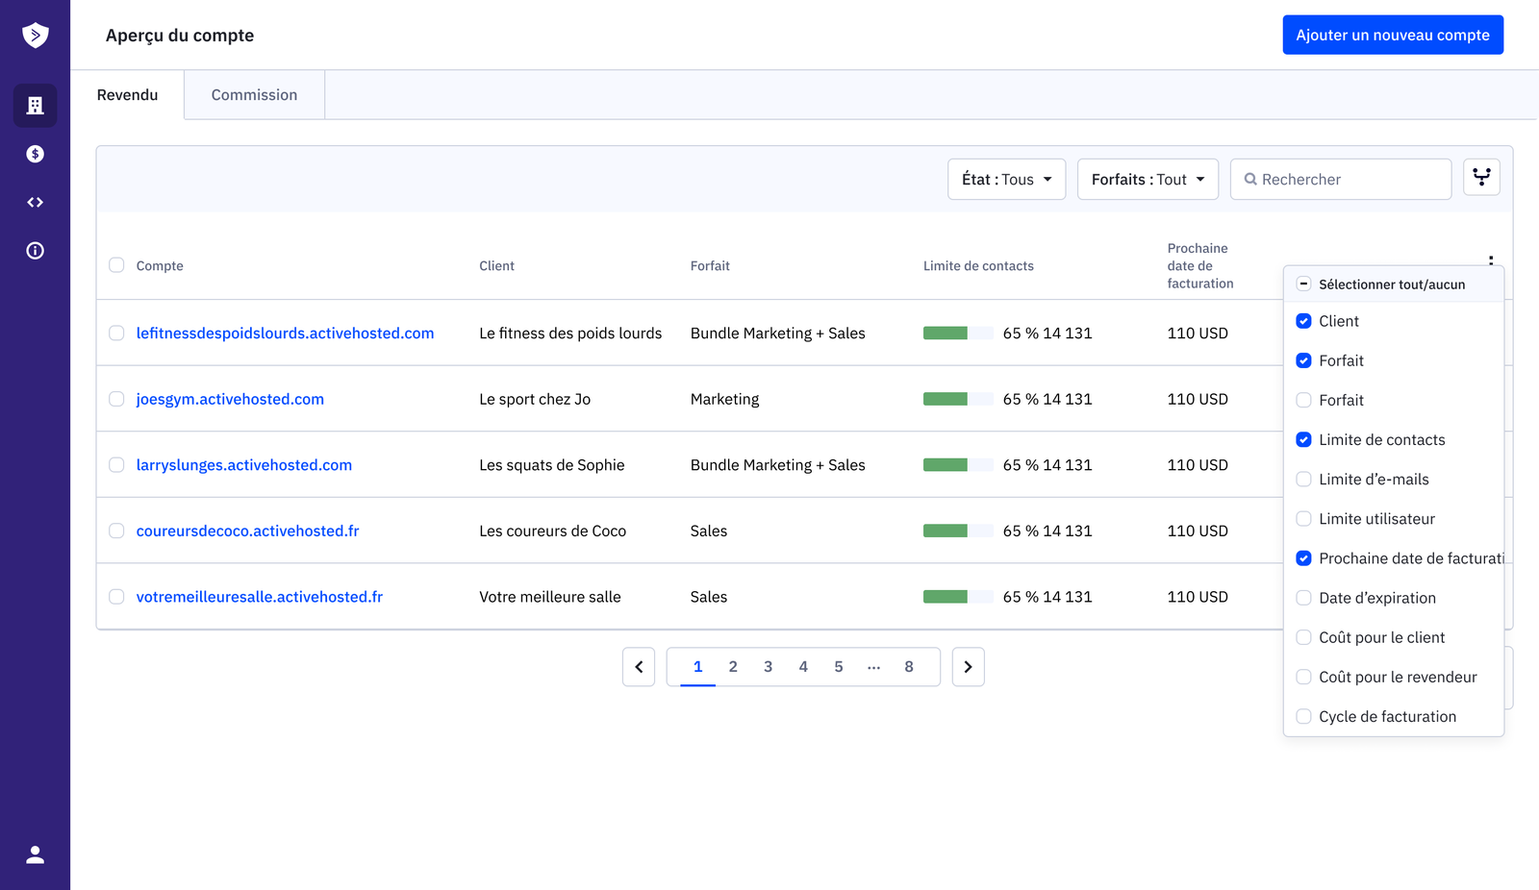Screen dimensions: 1539x890
Task: Open the user profile icon at bottom
Action: click(35, 854)
